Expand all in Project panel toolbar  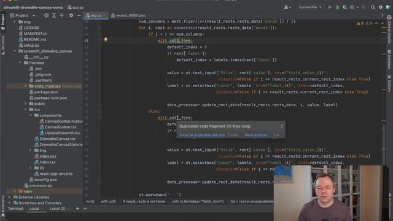(54, 15)
